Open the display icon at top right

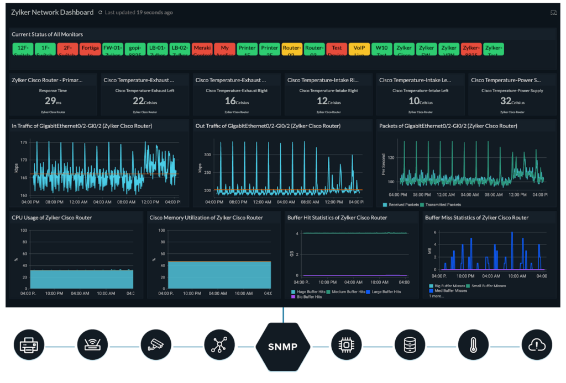[553, 12]
